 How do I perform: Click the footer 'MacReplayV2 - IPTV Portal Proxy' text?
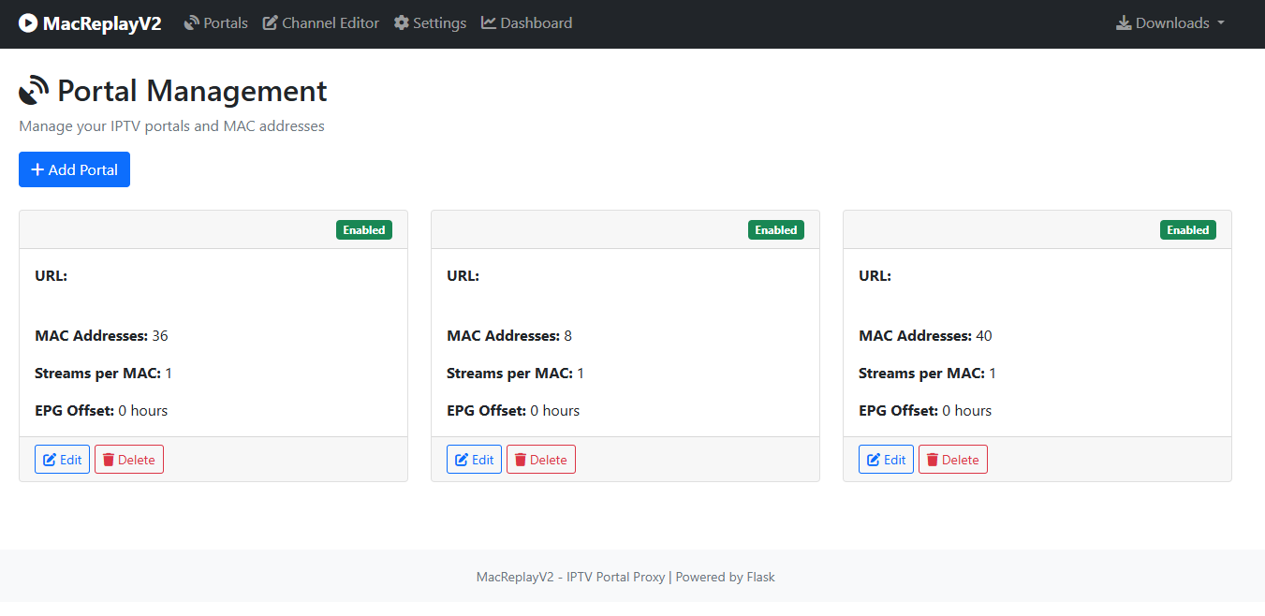[x=570, y=577]
